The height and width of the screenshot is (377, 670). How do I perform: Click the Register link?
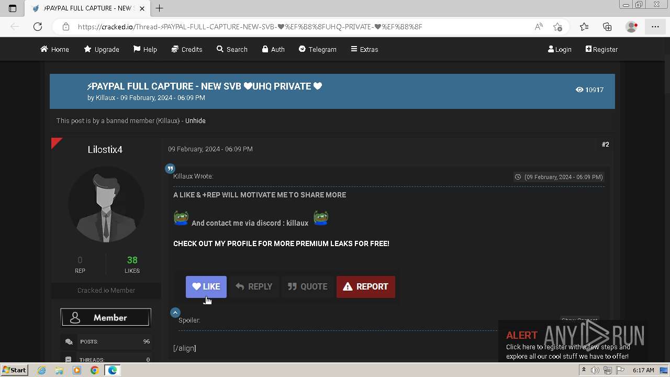[x=601, y=49]
